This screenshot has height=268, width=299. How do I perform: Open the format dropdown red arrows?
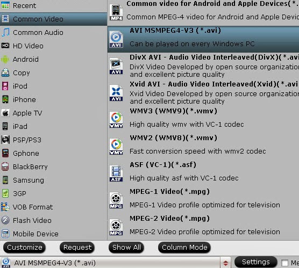click(x=225, y=263)
